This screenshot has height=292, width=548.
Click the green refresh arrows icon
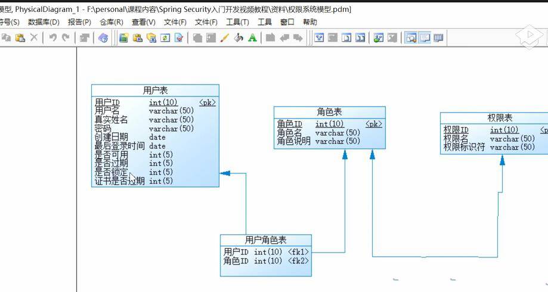[x=165, y=38]
